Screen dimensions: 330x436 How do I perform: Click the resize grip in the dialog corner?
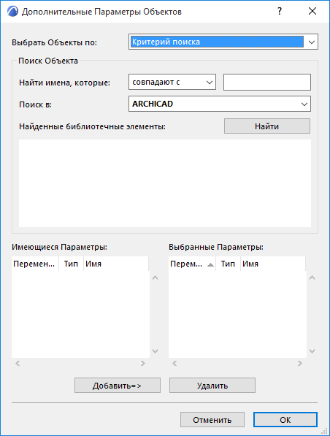coord(324,431)
